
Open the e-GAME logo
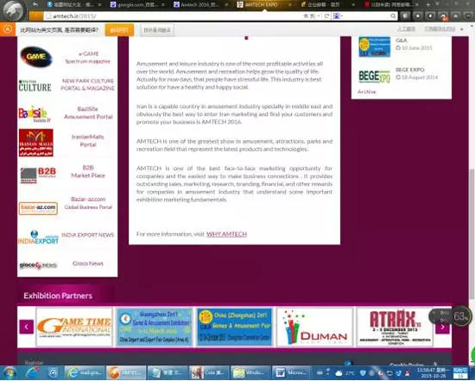point(36,57)
